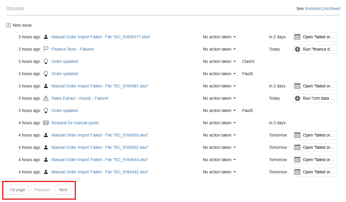Open status dropdown for SO_9184944.xlsx issue
The width and height of the screenshot is (346, 202).
tap(219, 160)
